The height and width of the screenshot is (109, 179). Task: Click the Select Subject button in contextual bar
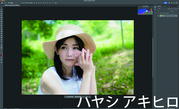pyautogui.click(x=70, y=97)
